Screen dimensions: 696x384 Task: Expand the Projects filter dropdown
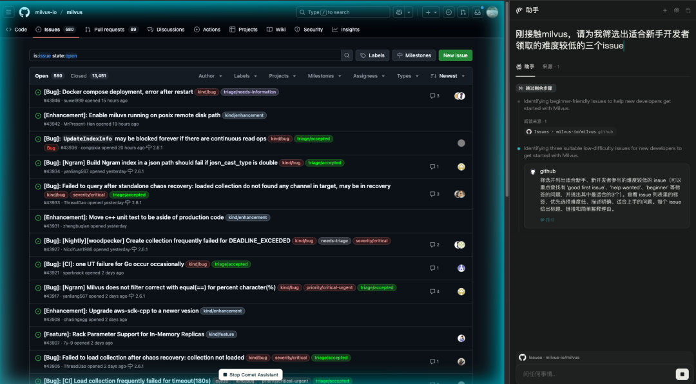click(x=282, y=76)
